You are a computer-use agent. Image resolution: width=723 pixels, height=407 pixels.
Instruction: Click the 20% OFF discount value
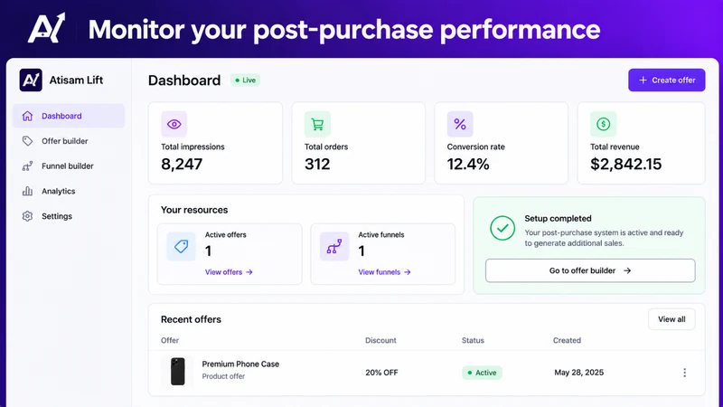pos(381,373)
